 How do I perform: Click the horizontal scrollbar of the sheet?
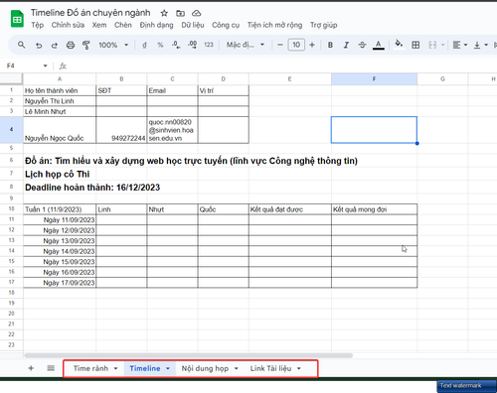(x=189, y=355)
